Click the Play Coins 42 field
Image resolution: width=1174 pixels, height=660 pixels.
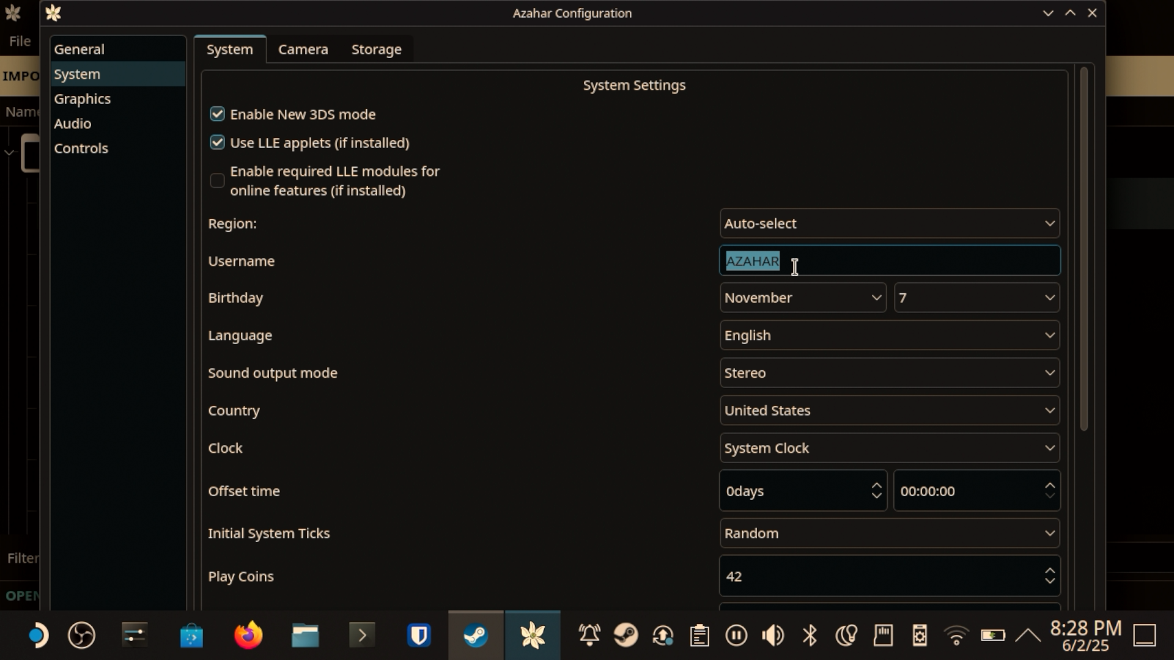pos(890,576)
